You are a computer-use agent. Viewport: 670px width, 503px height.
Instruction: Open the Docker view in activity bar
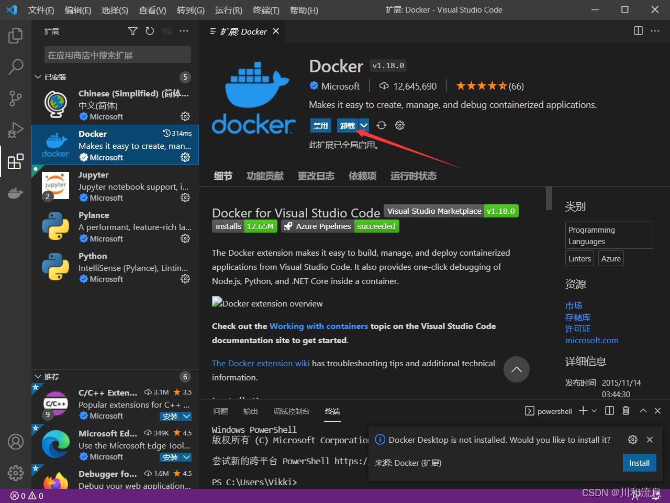[x=16, y=193]
